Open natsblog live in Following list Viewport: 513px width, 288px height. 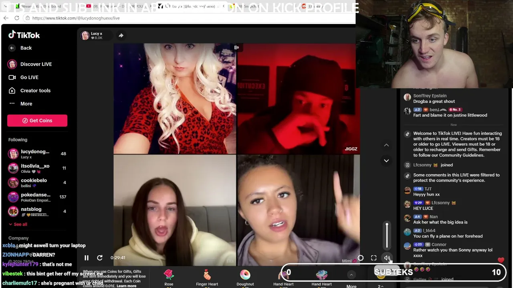[37, 211]
